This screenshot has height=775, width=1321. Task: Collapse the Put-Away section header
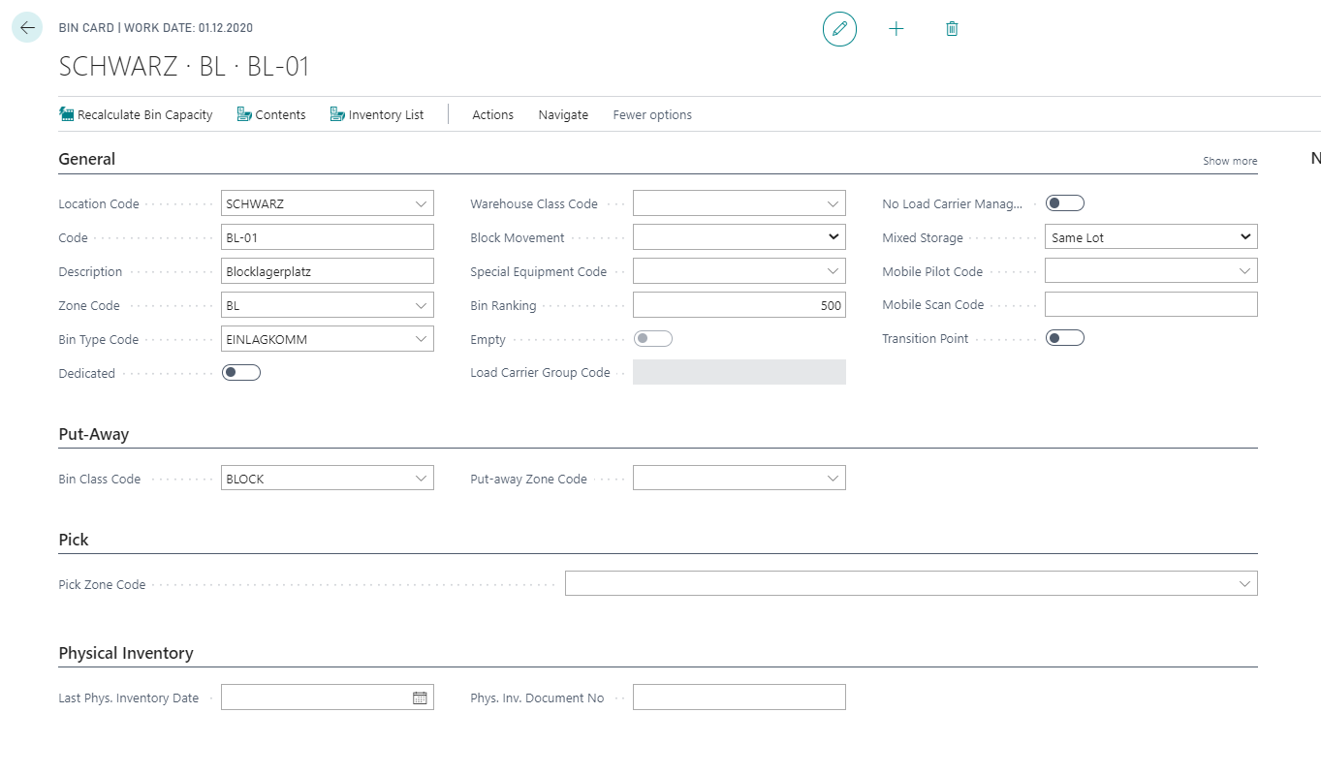pos(94,434)
